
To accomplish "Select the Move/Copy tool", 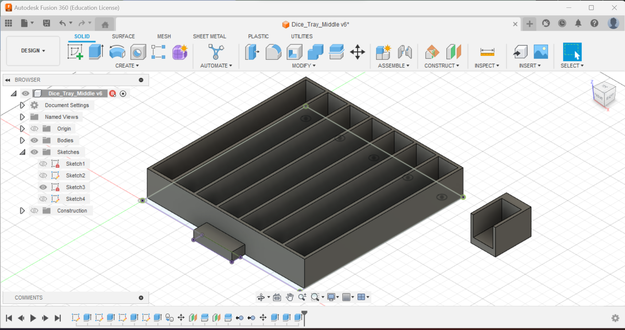I will 357,52.
